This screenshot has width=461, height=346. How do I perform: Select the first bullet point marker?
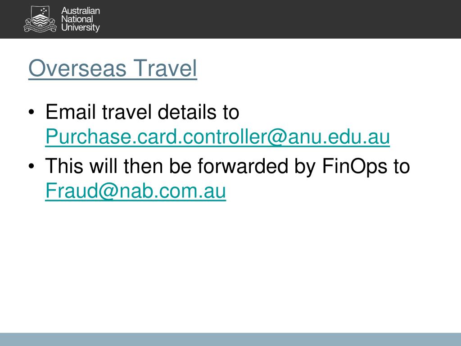tap(32, 112)
